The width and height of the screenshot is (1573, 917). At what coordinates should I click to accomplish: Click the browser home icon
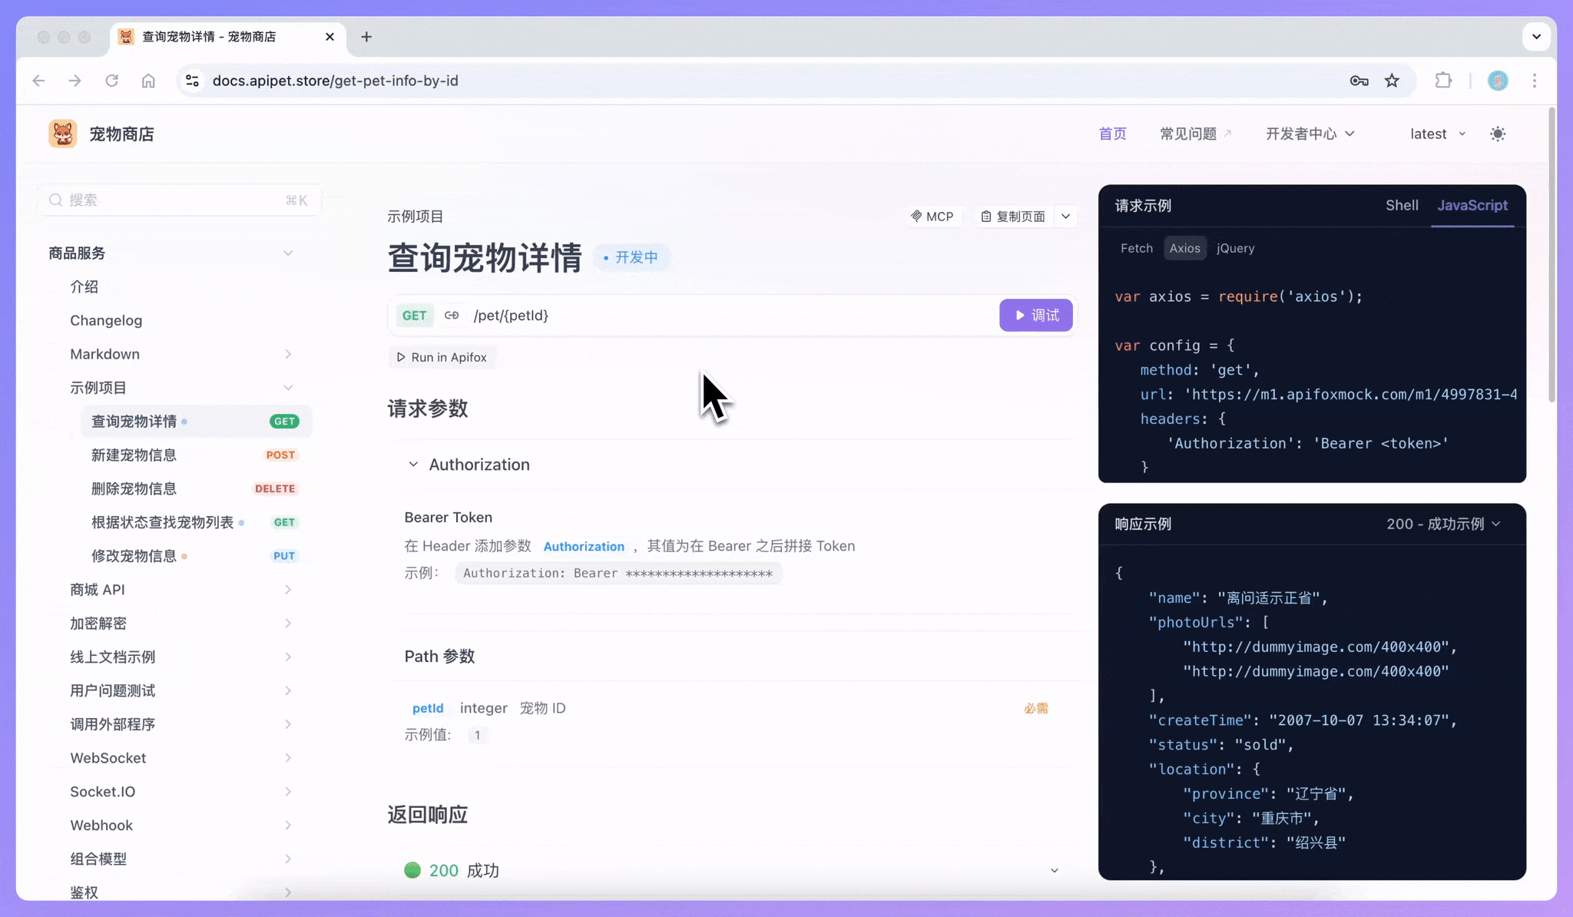pyautogui.click(x=149, y=80)
